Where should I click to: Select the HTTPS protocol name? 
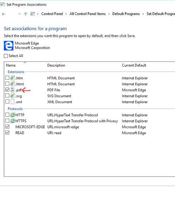[21, 121]
